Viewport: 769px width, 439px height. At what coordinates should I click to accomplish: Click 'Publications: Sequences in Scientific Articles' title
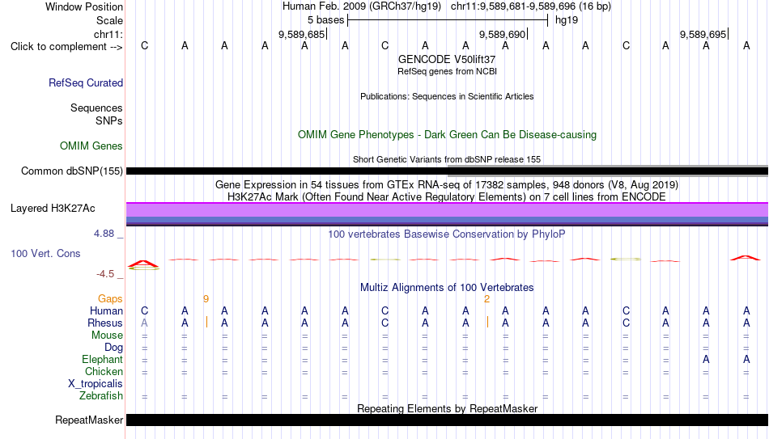pos(447,96)
